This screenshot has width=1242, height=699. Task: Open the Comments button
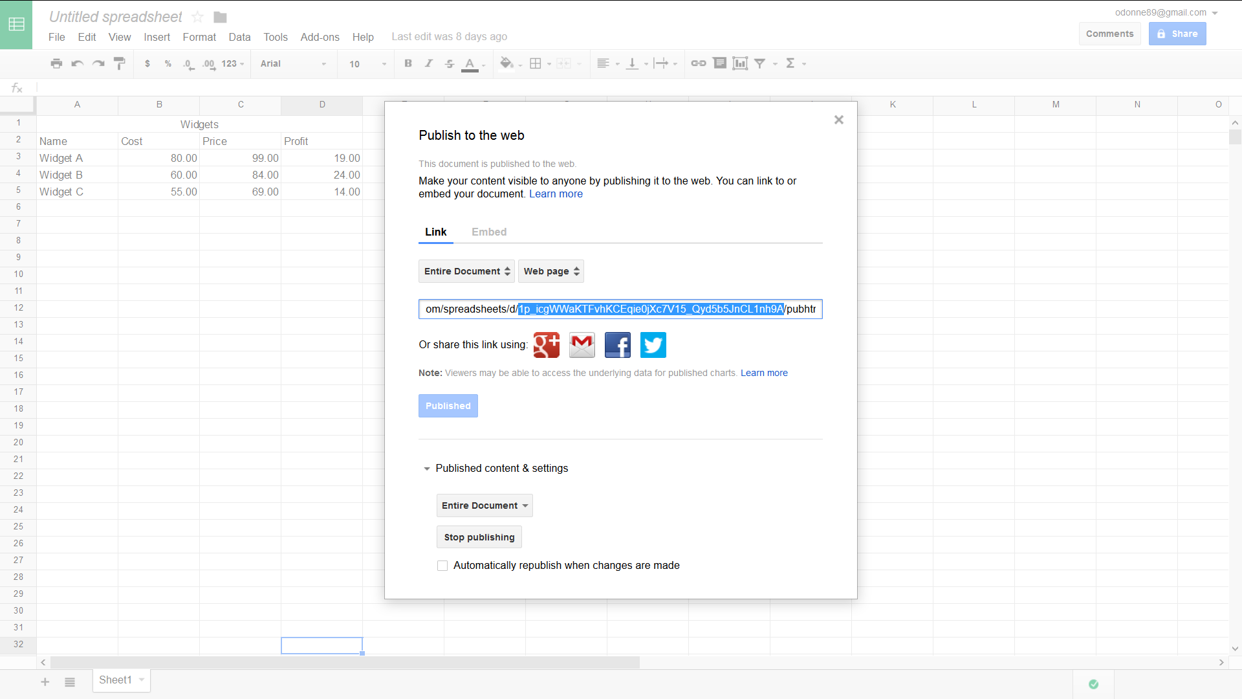tap(1110, 34)
